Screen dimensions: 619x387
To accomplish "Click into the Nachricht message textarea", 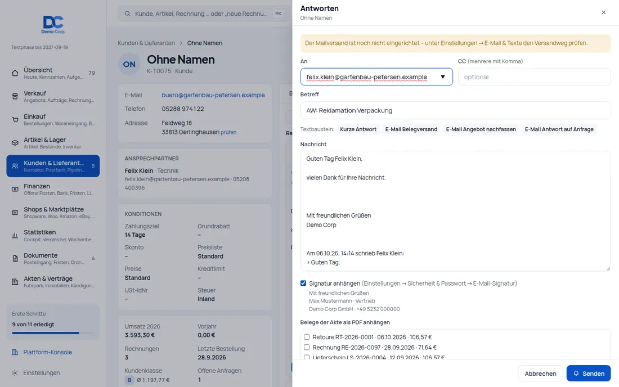I will pos(455,211).
